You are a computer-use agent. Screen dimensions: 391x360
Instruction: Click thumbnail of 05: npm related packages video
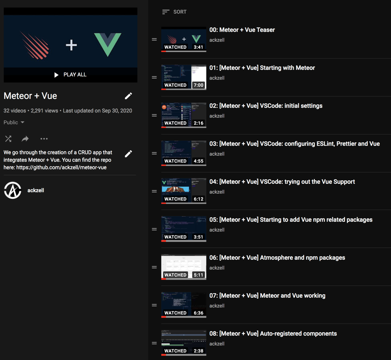pyautogui.click(x=184, y=229)
